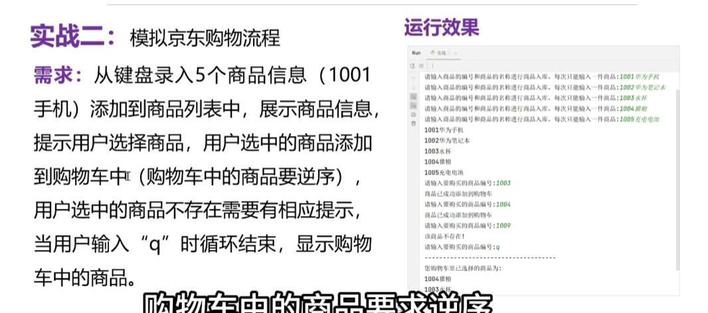Click the 实战二: purple title
The image size is (708, 313).
click(73, 37)
